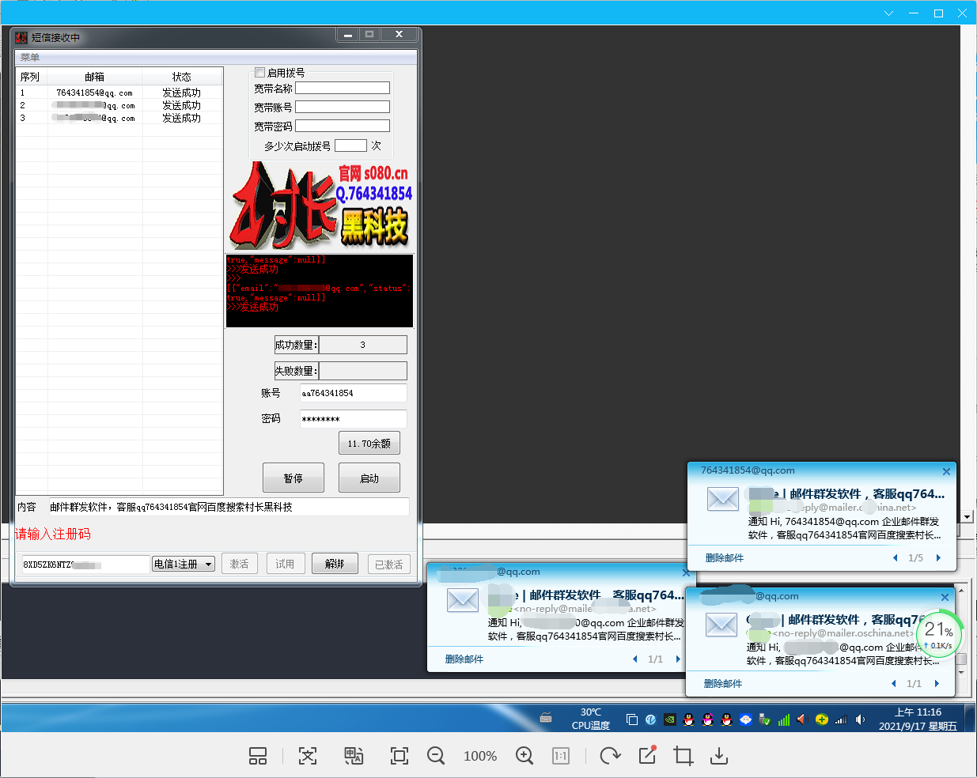Click the 宽带密码 input field
The image size is (977, 778).
pos(343,126)
